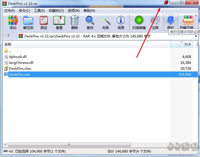Open the Help (帮助) menu
200x157 pixels.
click(x=89, y=11)
